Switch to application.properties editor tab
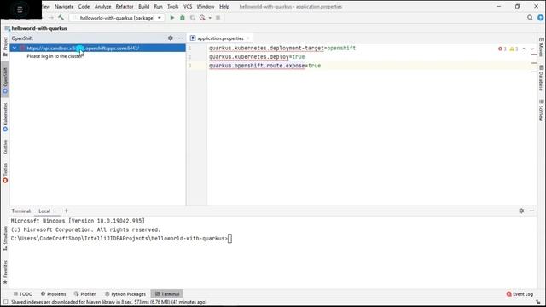 tap(220, 38)
